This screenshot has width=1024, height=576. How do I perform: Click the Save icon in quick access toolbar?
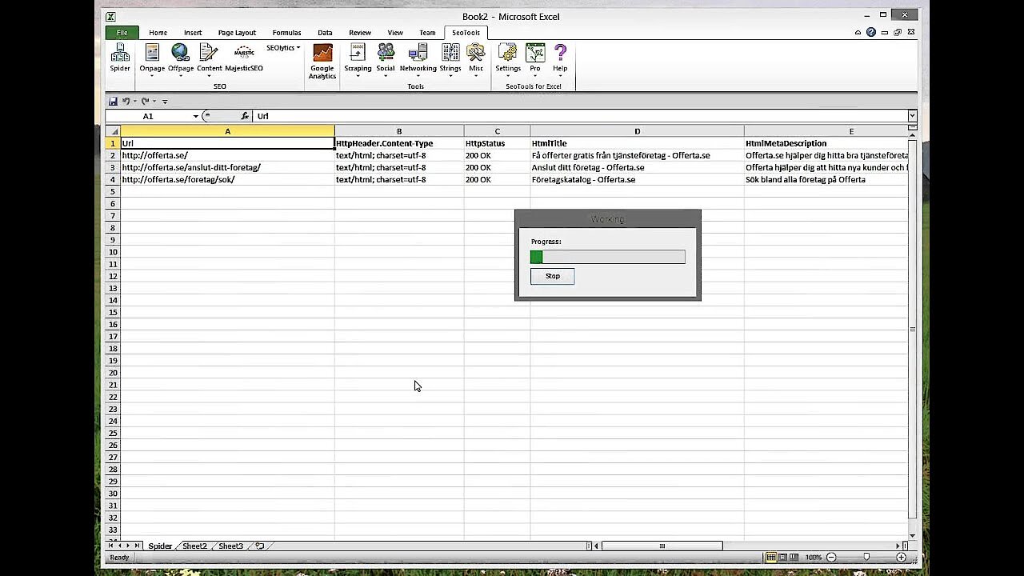(x=114, y=102)
